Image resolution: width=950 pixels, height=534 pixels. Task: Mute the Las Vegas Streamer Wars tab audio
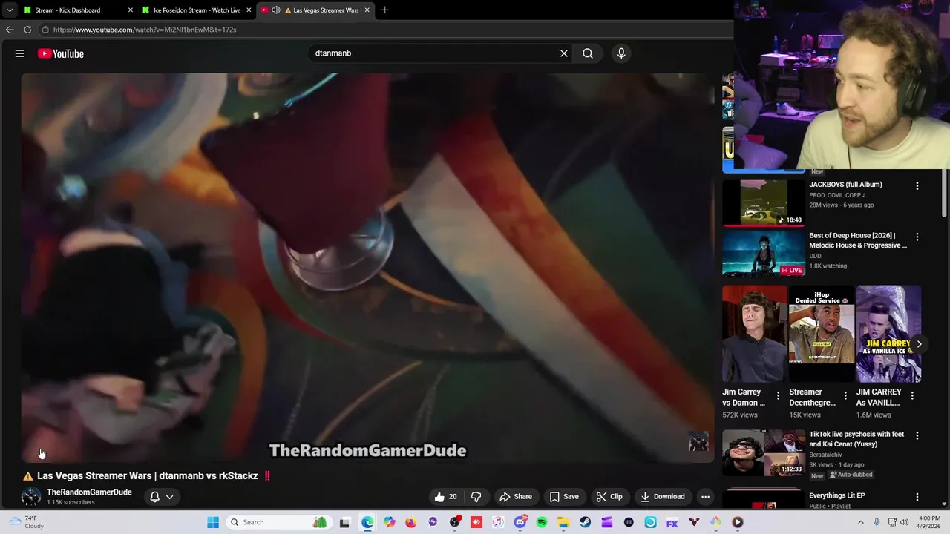(276, 10)
